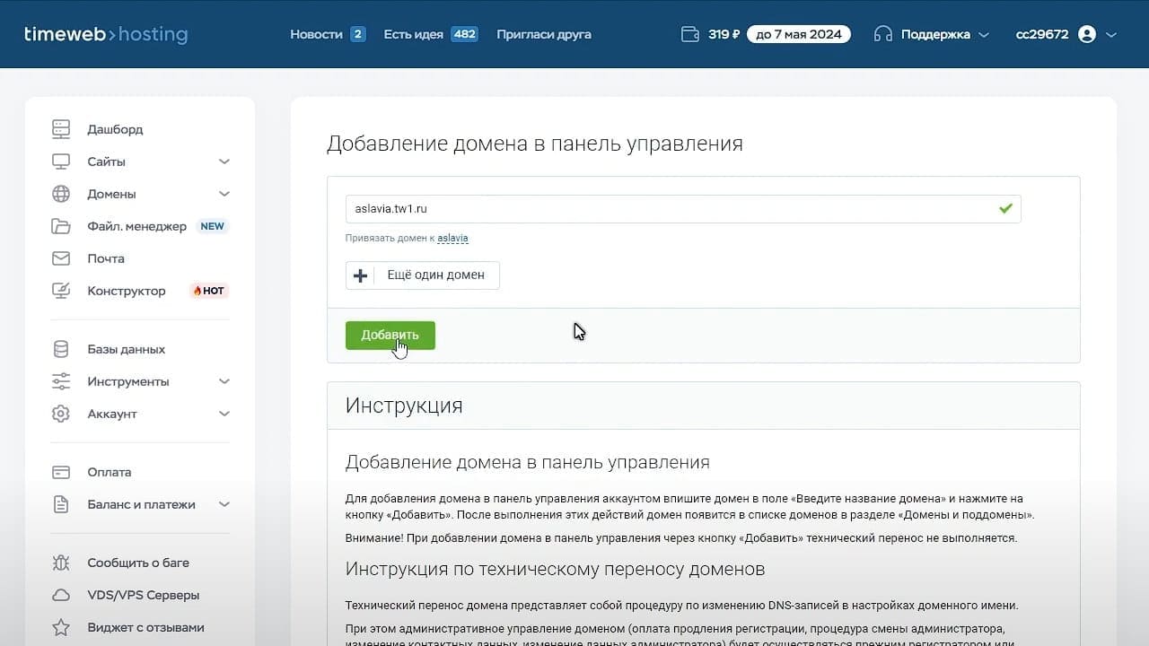Click the green Добавить button
1149x646 pixels.
pos(390,336)
